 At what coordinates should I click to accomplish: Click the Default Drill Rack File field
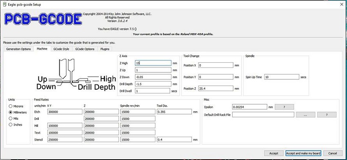click(x=263, y=115)
